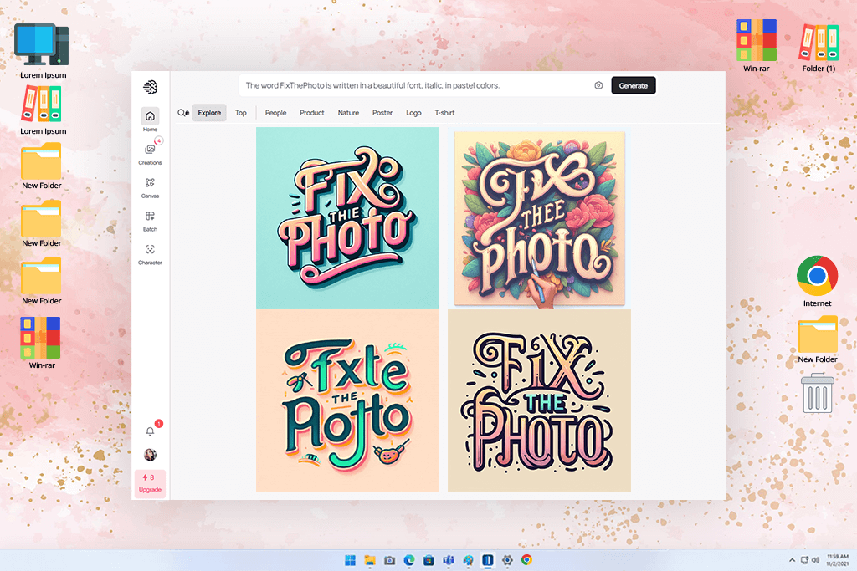Open the floral Fix Thee Photo image
The width and height of the screenshot is (857, 571).
coord(540,218)
